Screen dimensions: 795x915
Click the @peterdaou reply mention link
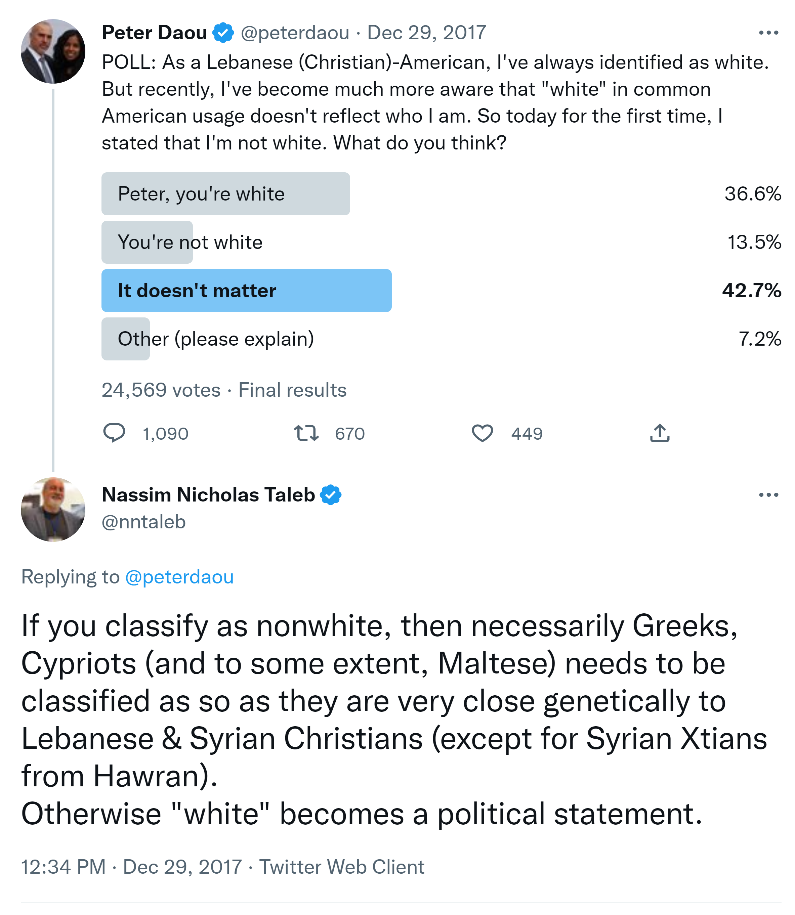coord(179,577)
